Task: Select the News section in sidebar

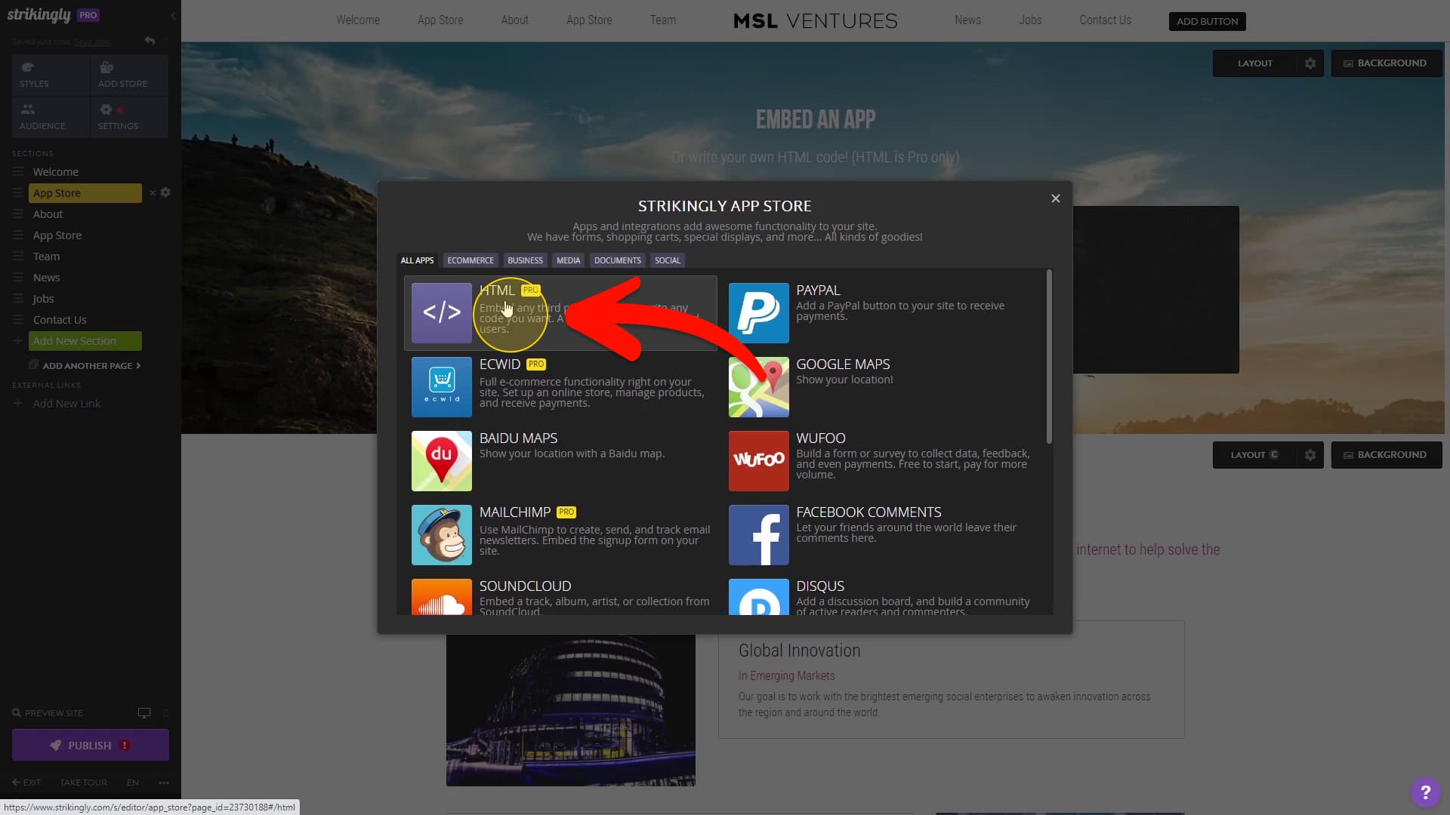Action: point(46,278)
